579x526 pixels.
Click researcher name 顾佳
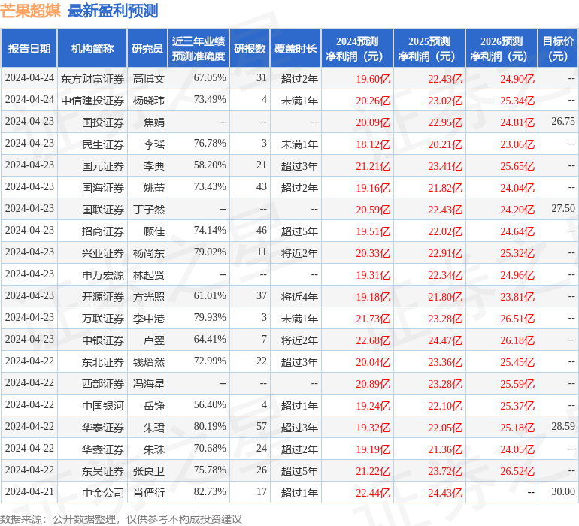pyautogui.click(x=154, y=231)
